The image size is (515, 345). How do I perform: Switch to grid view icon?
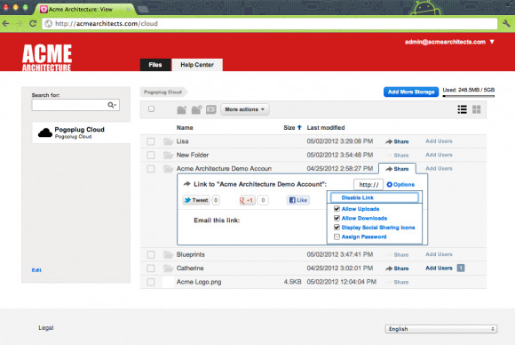pyautogui.click(x=476, y=109)
